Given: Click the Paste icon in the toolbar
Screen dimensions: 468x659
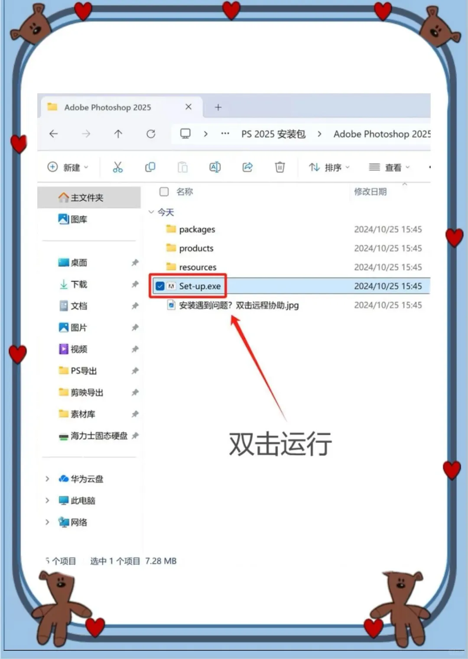Looking at the screenshot, I should point(182,167).
